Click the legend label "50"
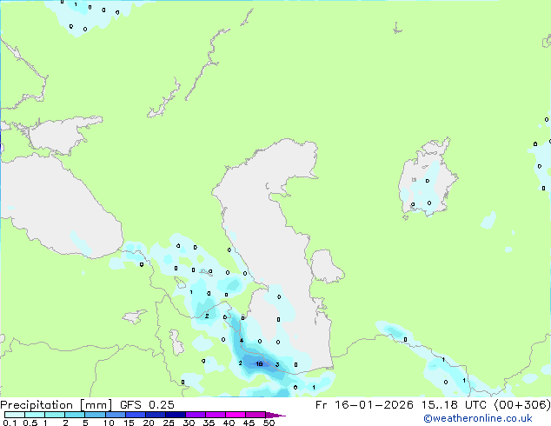The height and width of the screenshot is (426, 551). tap(269, 423)
